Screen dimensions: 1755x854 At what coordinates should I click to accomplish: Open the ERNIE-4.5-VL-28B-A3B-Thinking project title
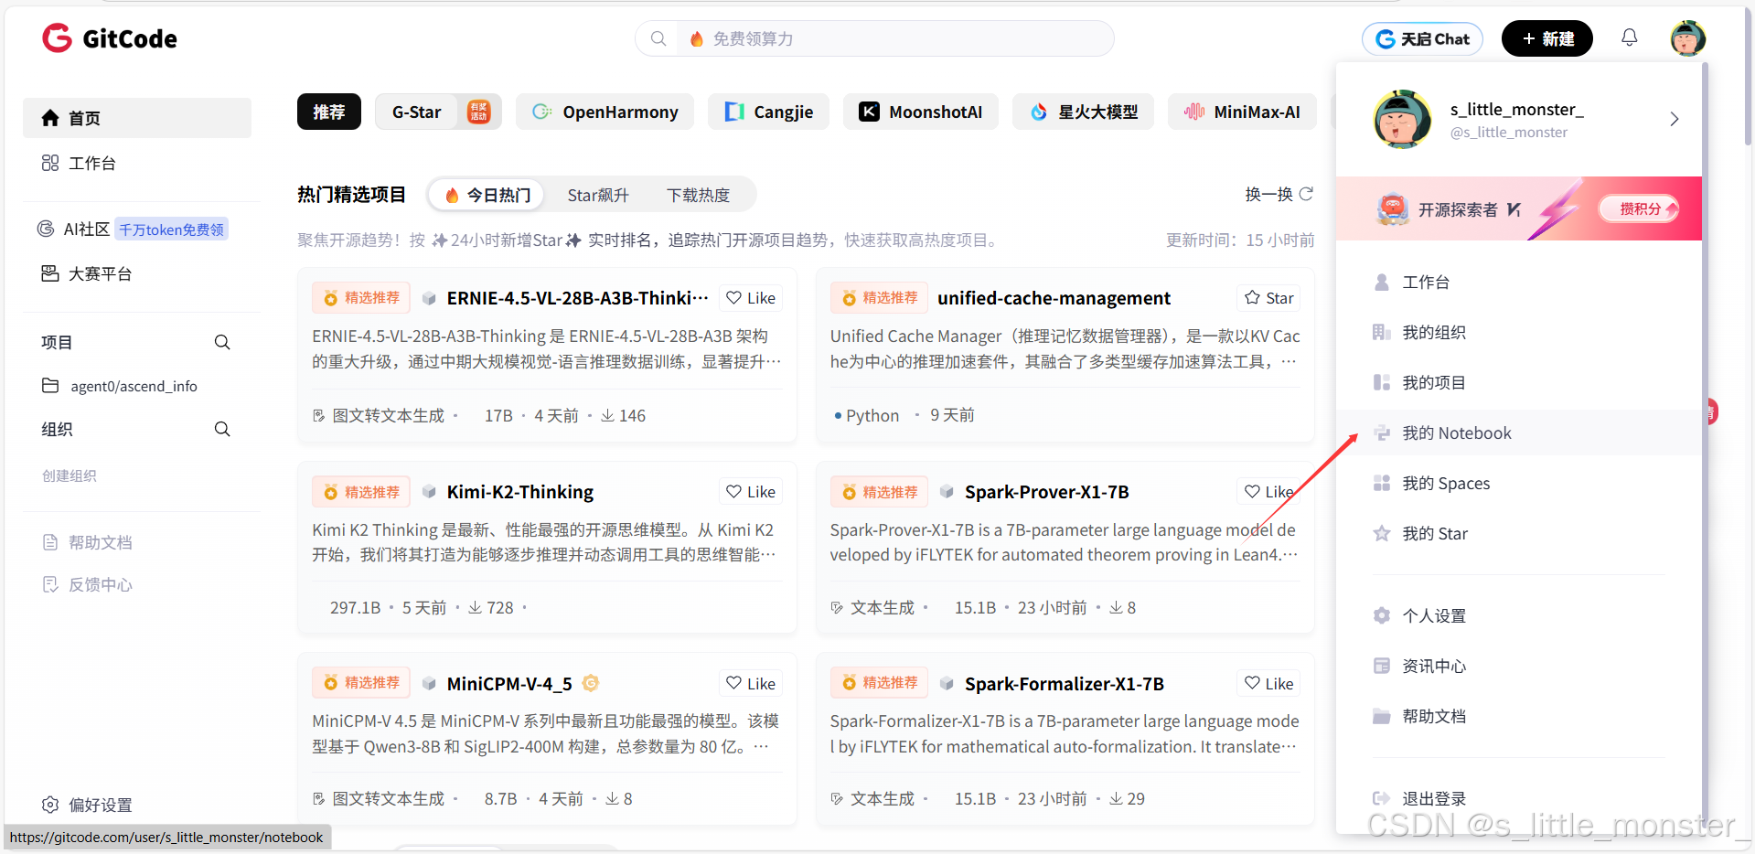coord(577,298)
